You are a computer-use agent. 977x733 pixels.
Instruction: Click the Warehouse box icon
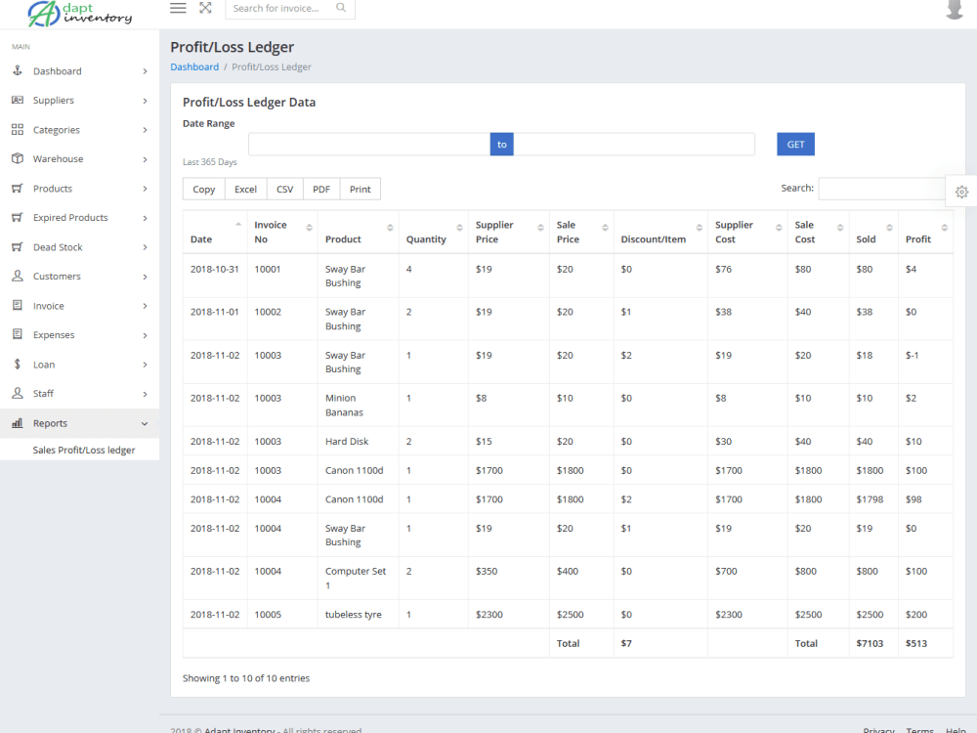point(18,158)
